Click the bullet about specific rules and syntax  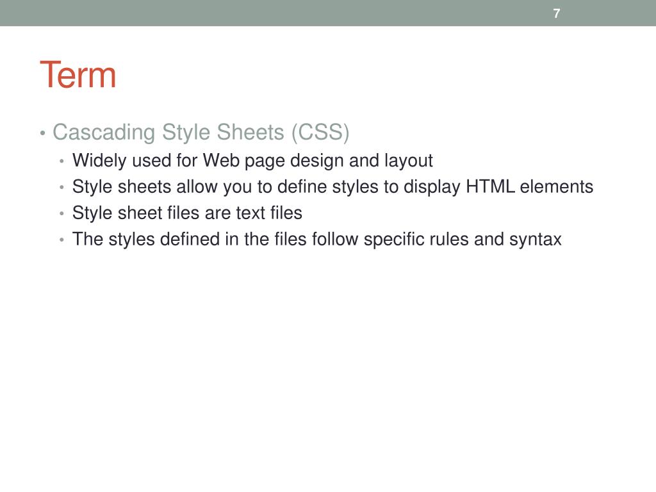tap(316, 240)
